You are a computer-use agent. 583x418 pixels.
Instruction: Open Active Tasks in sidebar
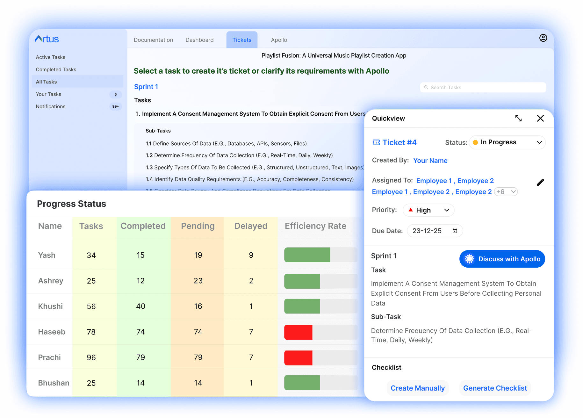point(50,57)
